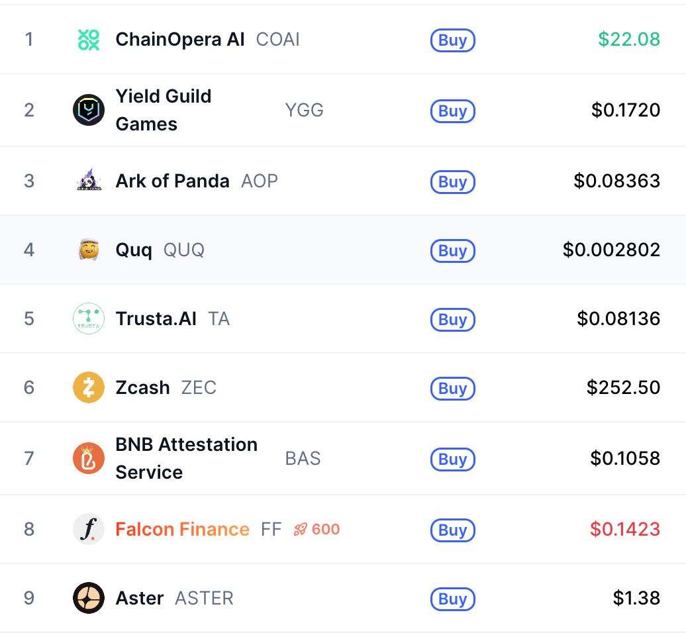Screen dimensions: 686x633
Task: Select the Zcash $252.50 price cell
Action: [x=623, y=387]
